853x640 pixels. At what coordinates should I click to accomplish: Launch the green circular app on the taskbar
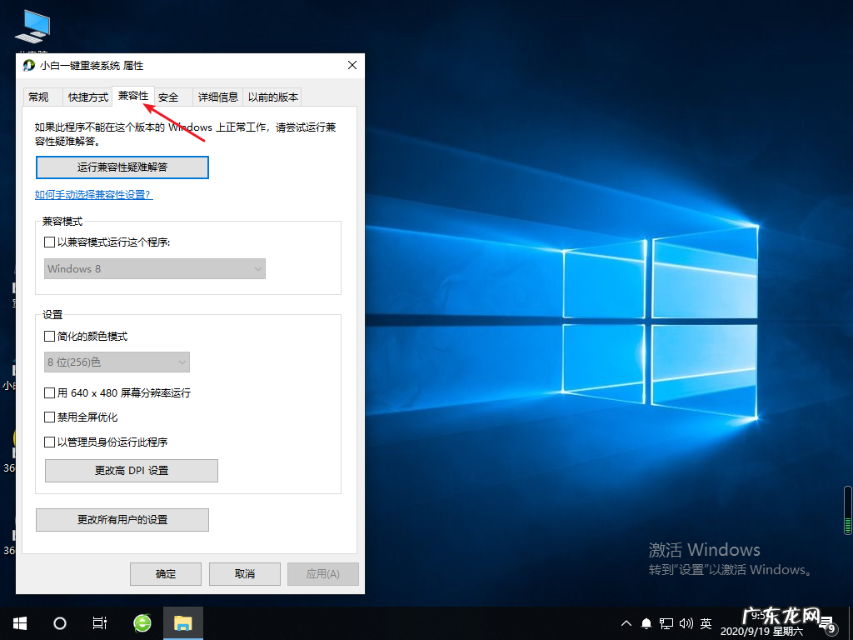point(141,622)
